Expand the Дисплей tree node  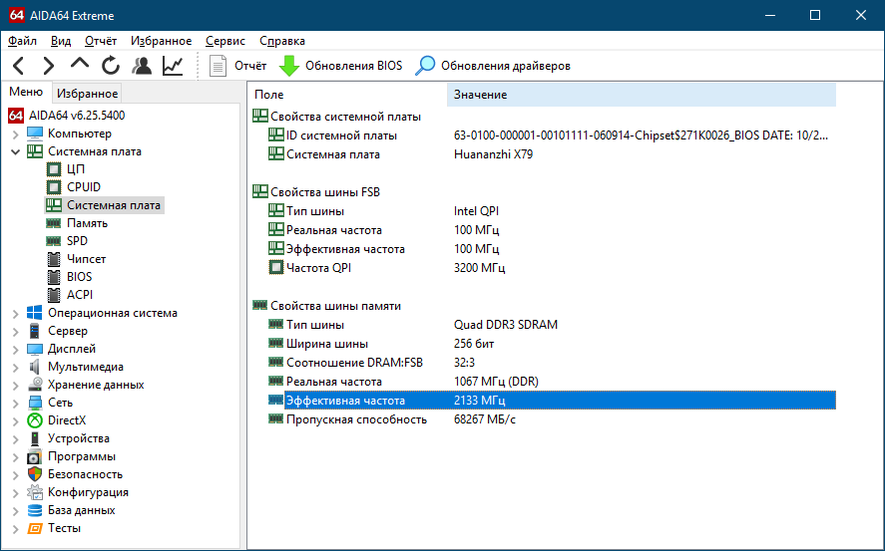point(16,350)
